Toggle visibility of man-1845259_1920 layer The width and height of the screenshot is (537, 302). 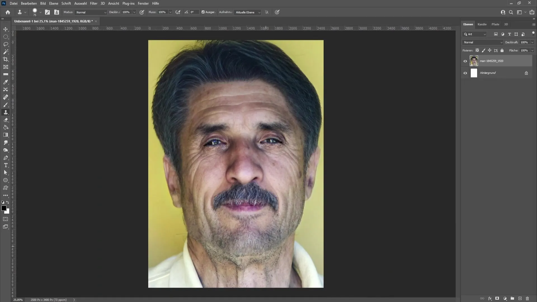tap(465, 61)
